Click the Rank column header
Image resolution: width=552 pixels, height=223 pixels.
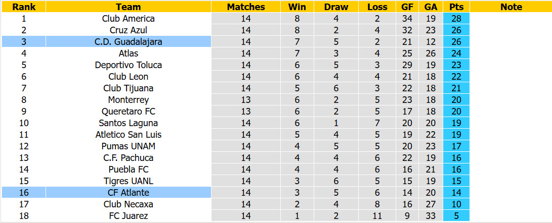(x=24, y=7)
